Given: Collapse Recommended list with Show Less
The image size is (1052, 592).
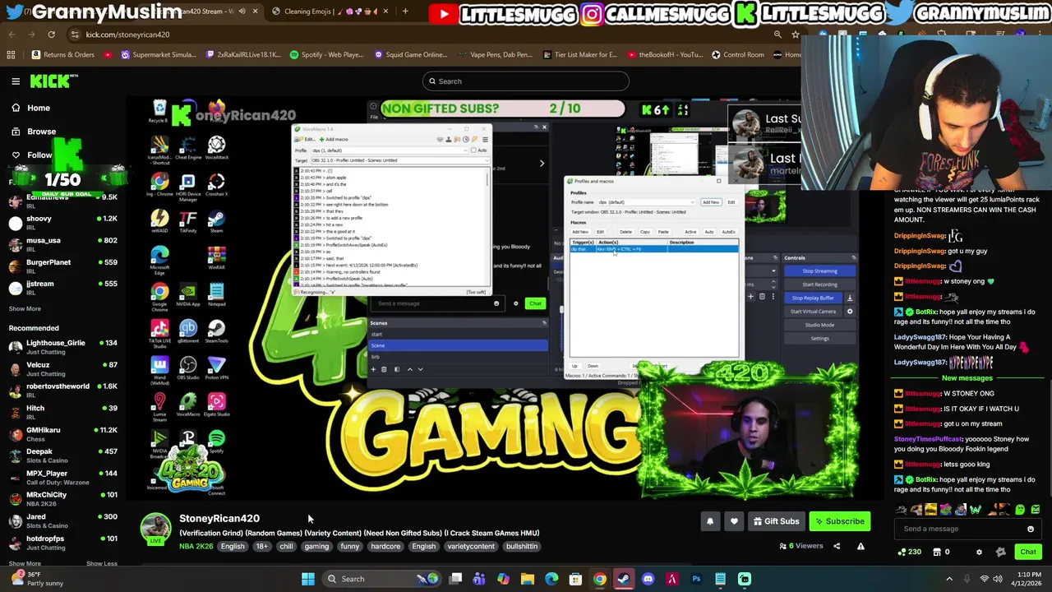Looking at the screenshot, I should [x=102, y=563].
